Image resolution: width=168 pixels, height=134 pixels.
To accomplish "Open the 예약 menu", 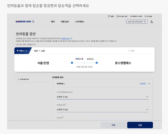I will coord(53,22).
